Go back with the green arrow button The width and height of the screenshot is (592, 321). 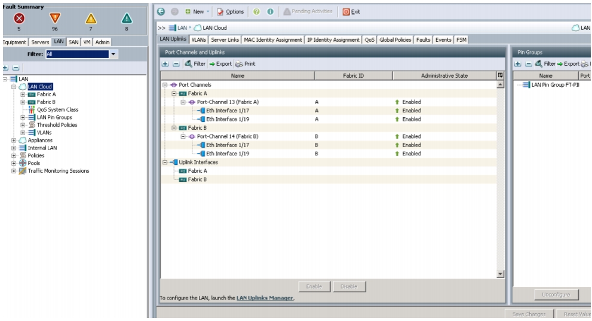tap(161, 12)
